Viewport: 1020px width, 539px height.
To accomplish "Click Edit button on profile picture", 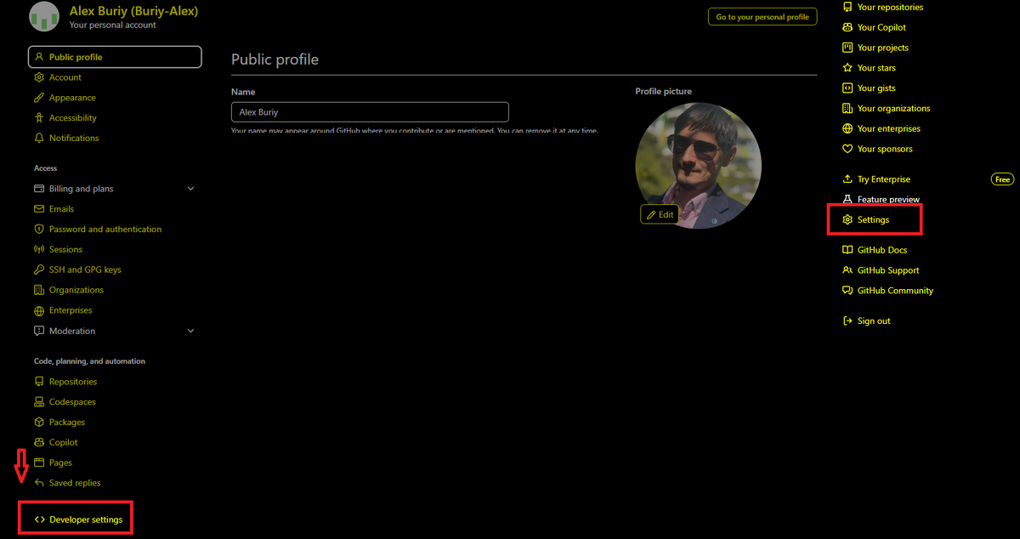I will [660, 214].
